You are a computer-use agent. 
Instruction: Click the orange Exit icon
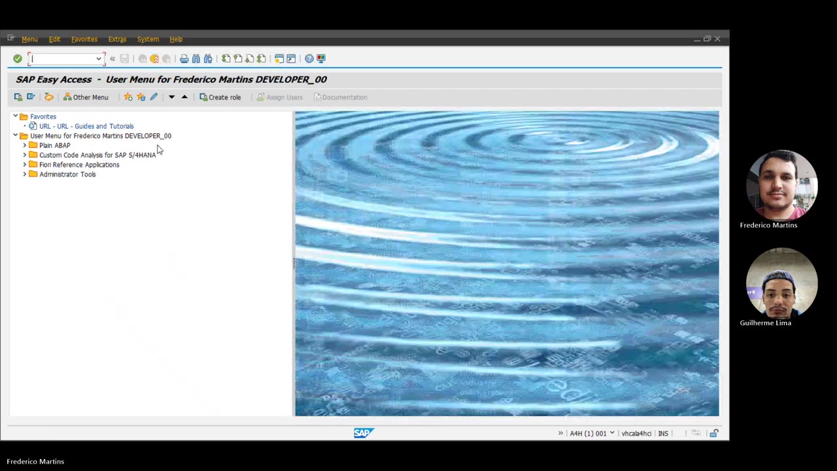pyautogui.click(x=154, y=59)
